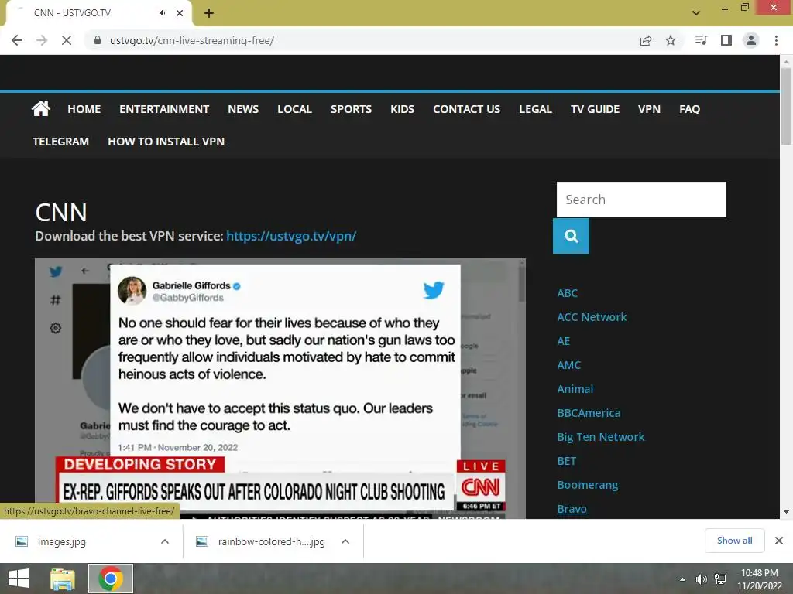The image size is (793, 594).
Task: Open the ENTERTAINMENT menu item
Action: pos(164,109)
